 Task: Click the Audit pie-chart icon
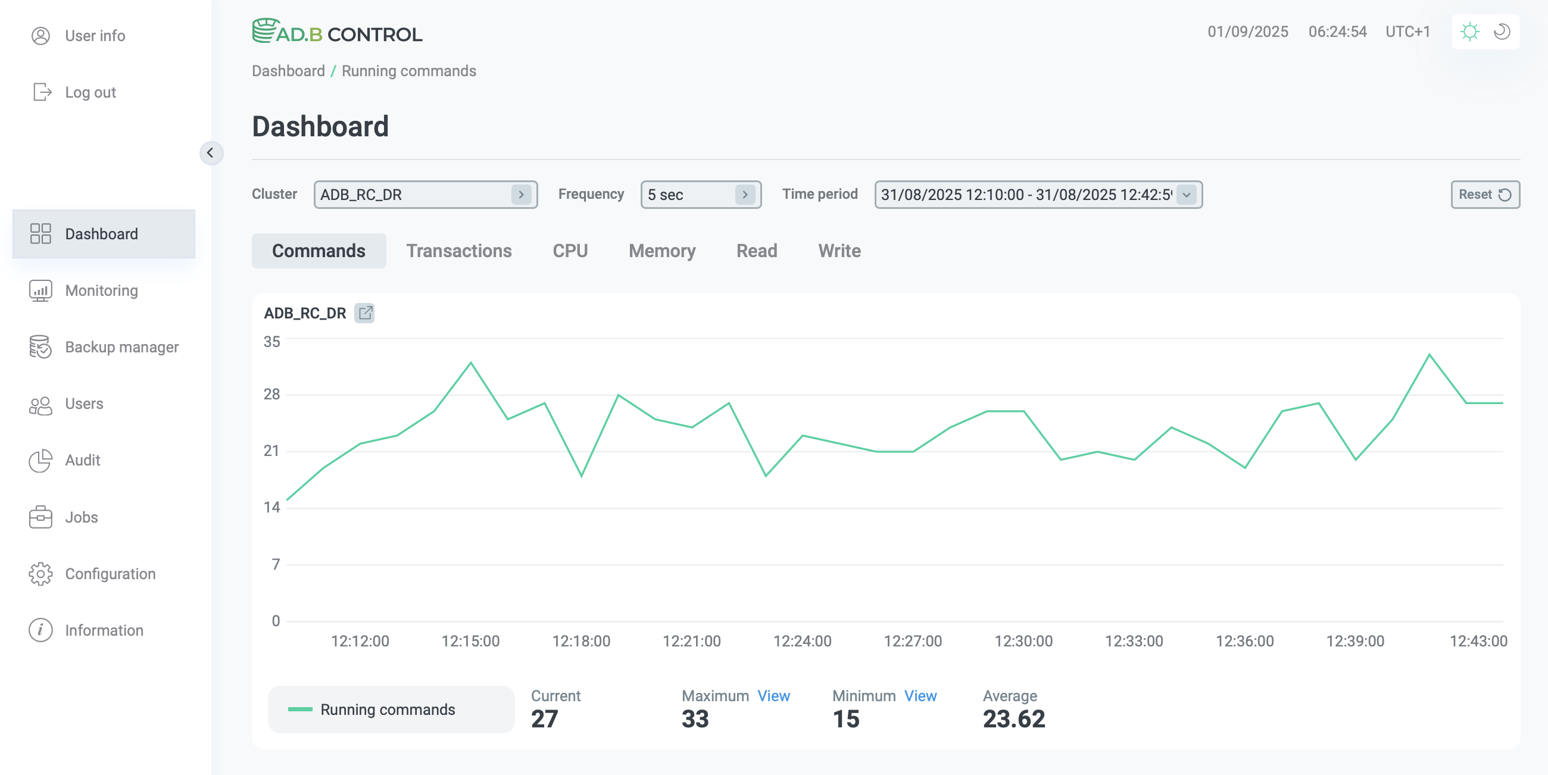point(40,460)
